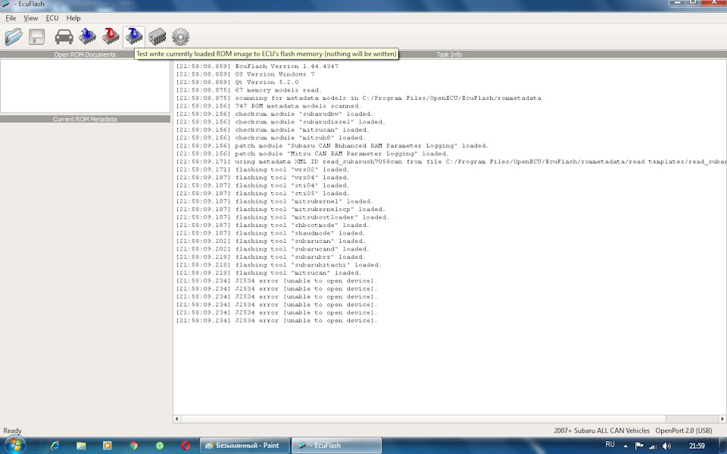
Task: Click the volume speaker tray icon
Action: click(666, 446)
